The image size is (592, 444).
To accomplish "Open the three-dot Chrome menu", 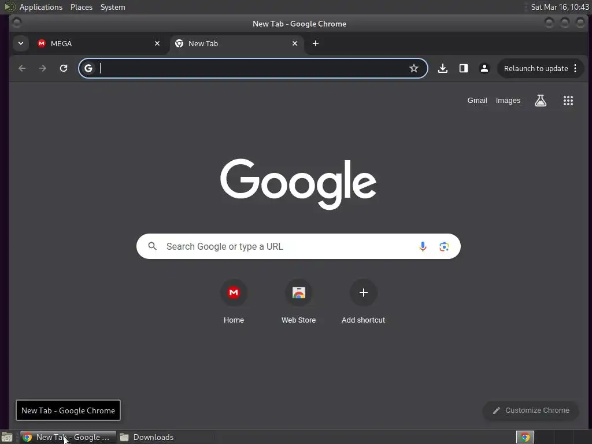I will click(575, 68).
